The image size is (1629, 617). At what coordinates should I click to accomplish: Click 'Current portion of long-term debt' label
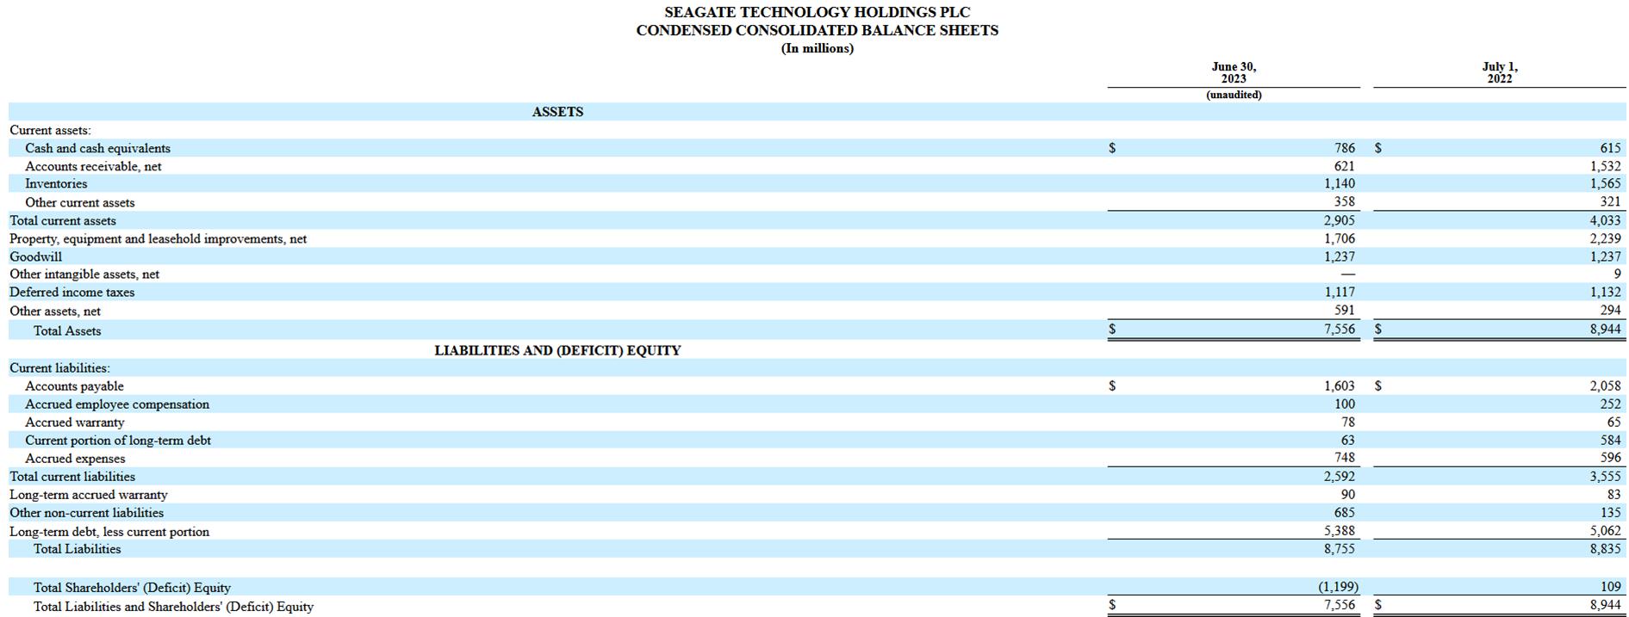[118, 440]
